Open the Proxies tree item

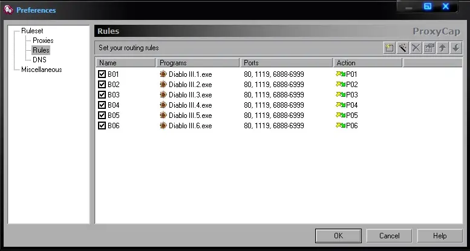(x=43, y=41)
